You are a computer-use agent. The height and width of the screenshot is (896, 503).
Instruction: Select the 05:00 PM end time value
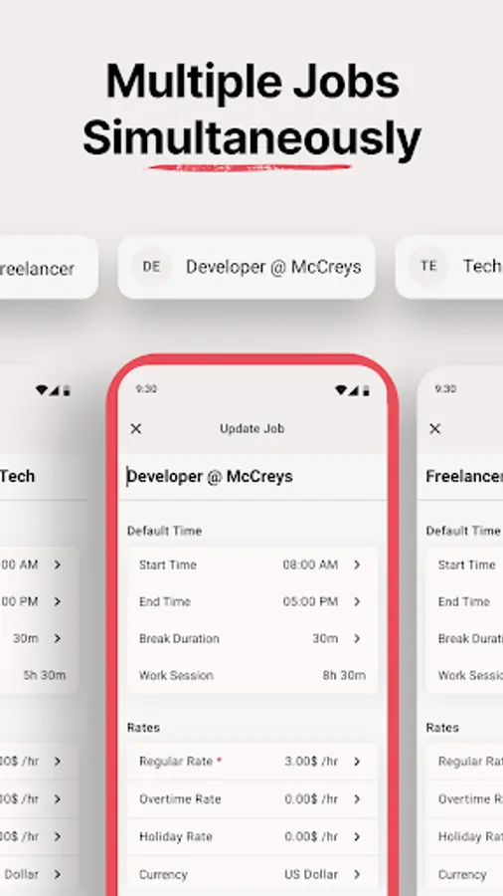click(x=310, y=601)
